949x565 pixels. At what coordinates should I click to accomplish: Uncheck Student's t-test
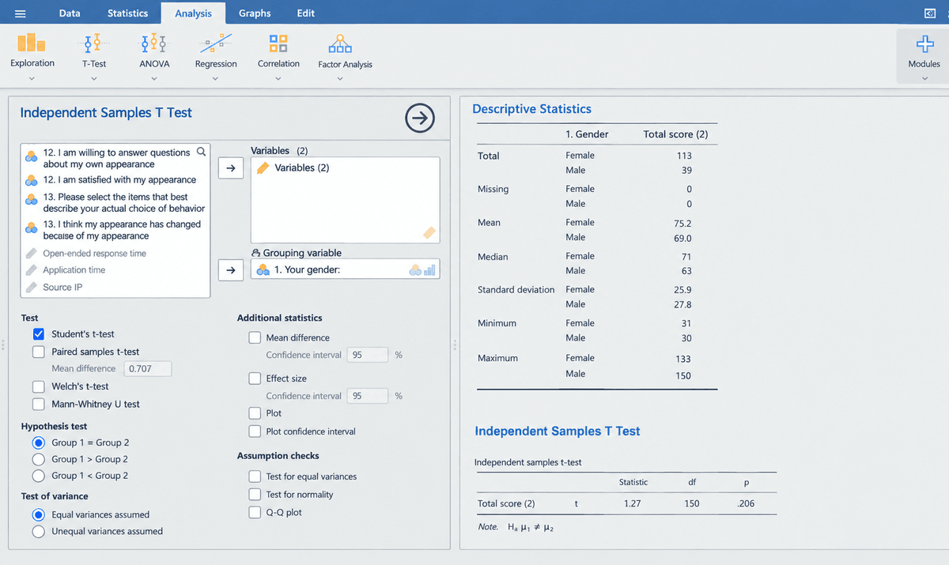38,334
